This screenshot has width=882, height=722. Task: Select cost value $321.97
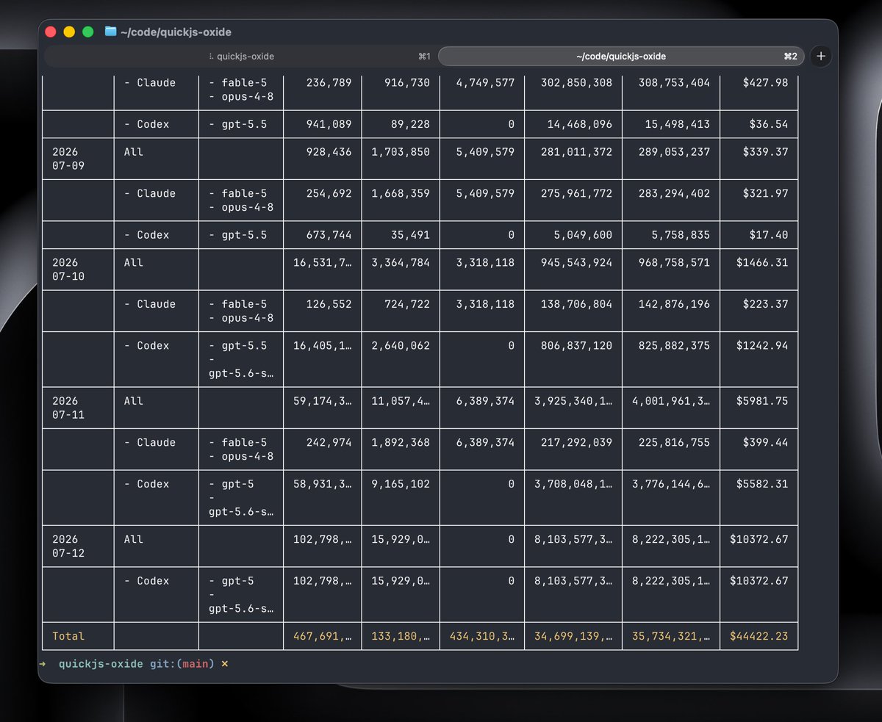(765, 193)
